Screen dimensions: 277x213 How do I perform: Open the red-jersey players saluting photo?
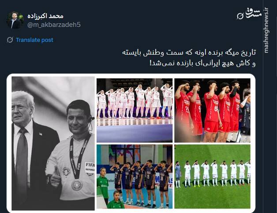(x=212, y=110)
